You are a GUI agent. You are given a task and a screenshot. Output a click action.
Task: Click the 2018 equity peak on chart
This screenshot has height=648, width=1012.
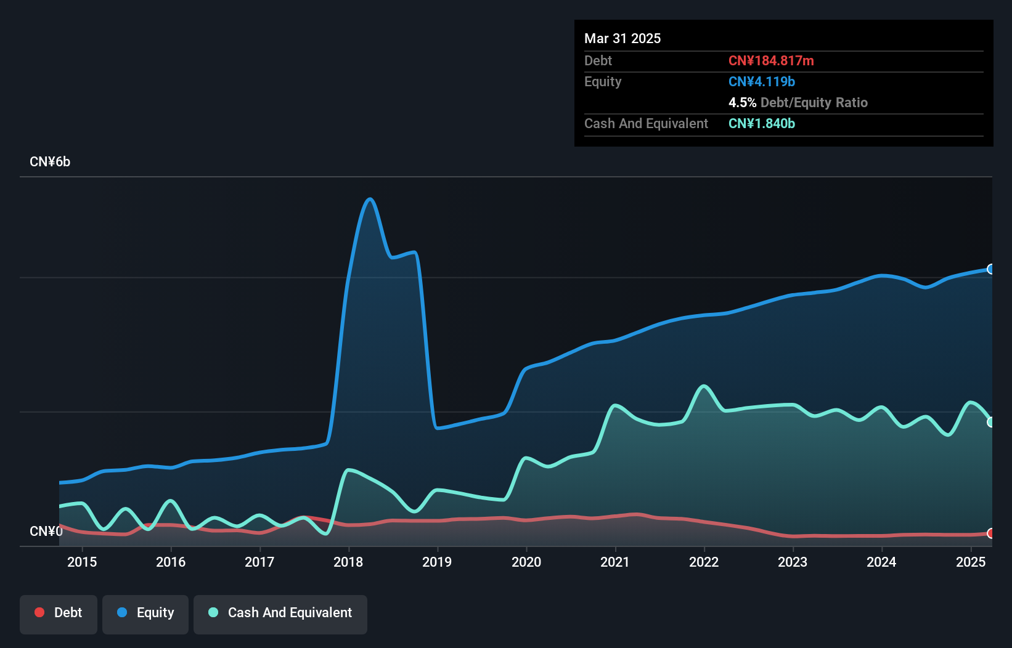(370, 199)
